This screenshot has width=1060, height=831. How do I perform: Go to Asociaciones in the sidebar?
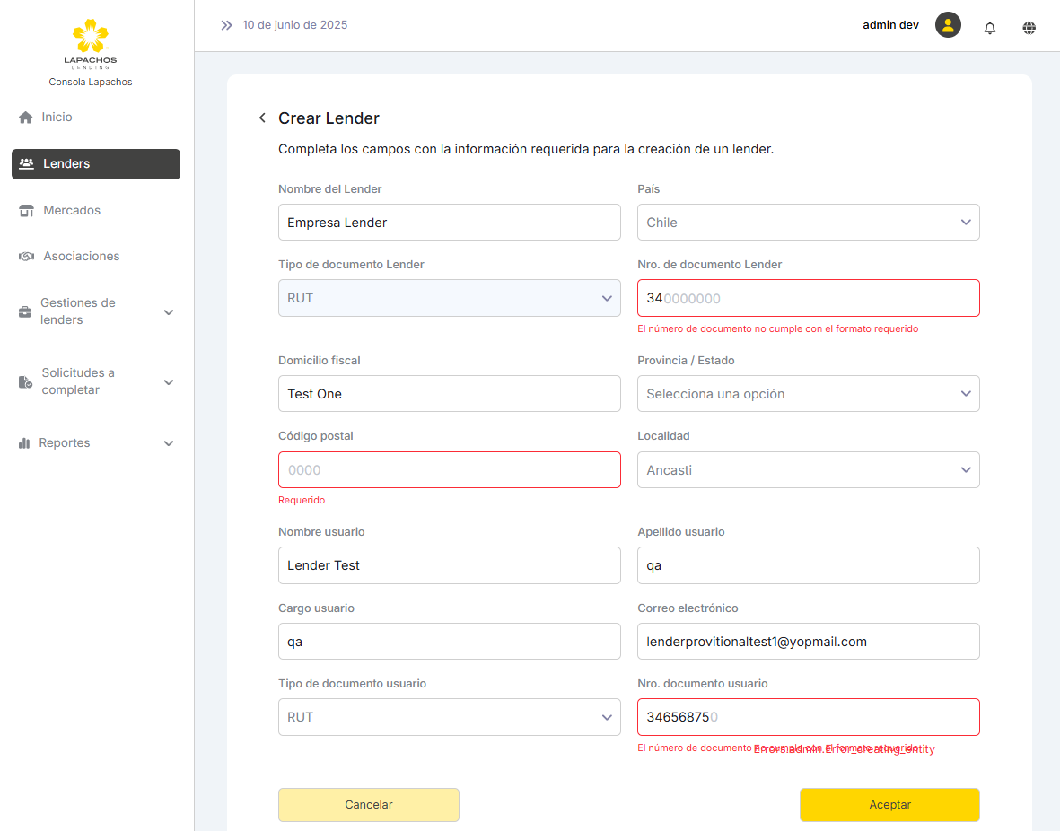click(81, 257)
